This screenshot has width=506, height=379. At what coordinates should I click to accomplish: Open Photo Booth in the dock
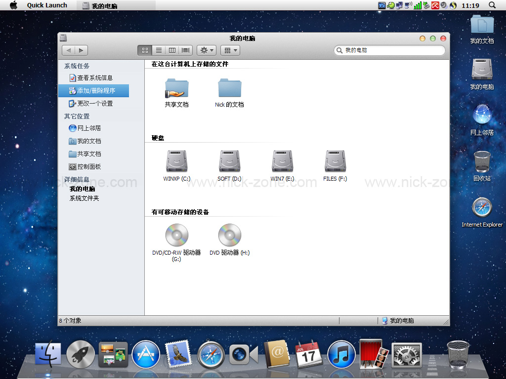click(x=374, y=354)
